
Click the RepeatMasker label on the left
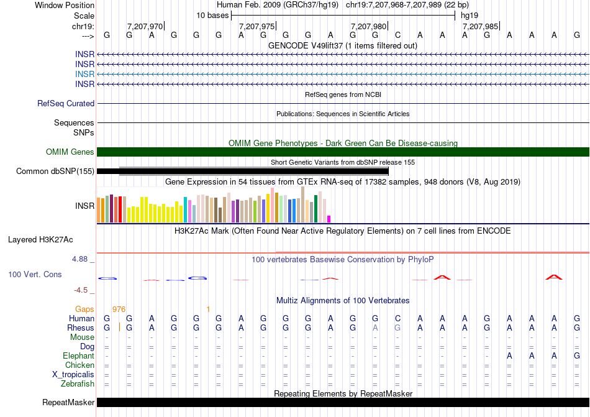coord(68,403)
